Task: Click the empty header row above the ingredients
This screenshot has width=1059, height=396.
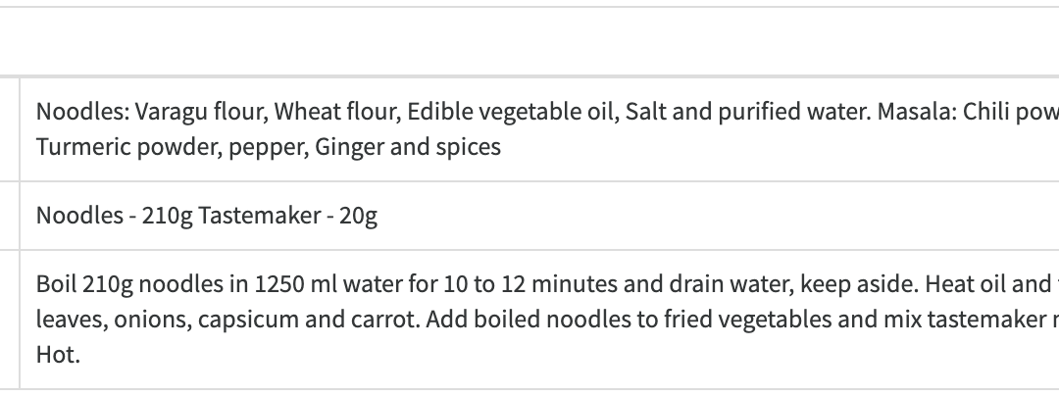Action: (529, 41)
